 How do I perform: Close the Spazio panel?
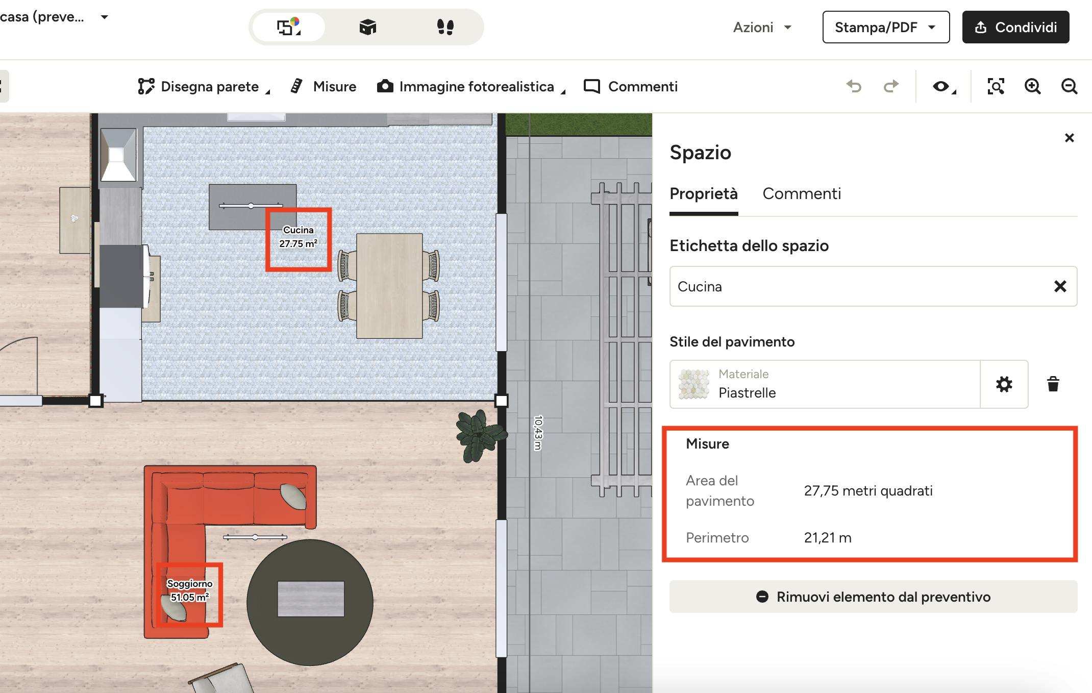click(x=1070, y=138)
